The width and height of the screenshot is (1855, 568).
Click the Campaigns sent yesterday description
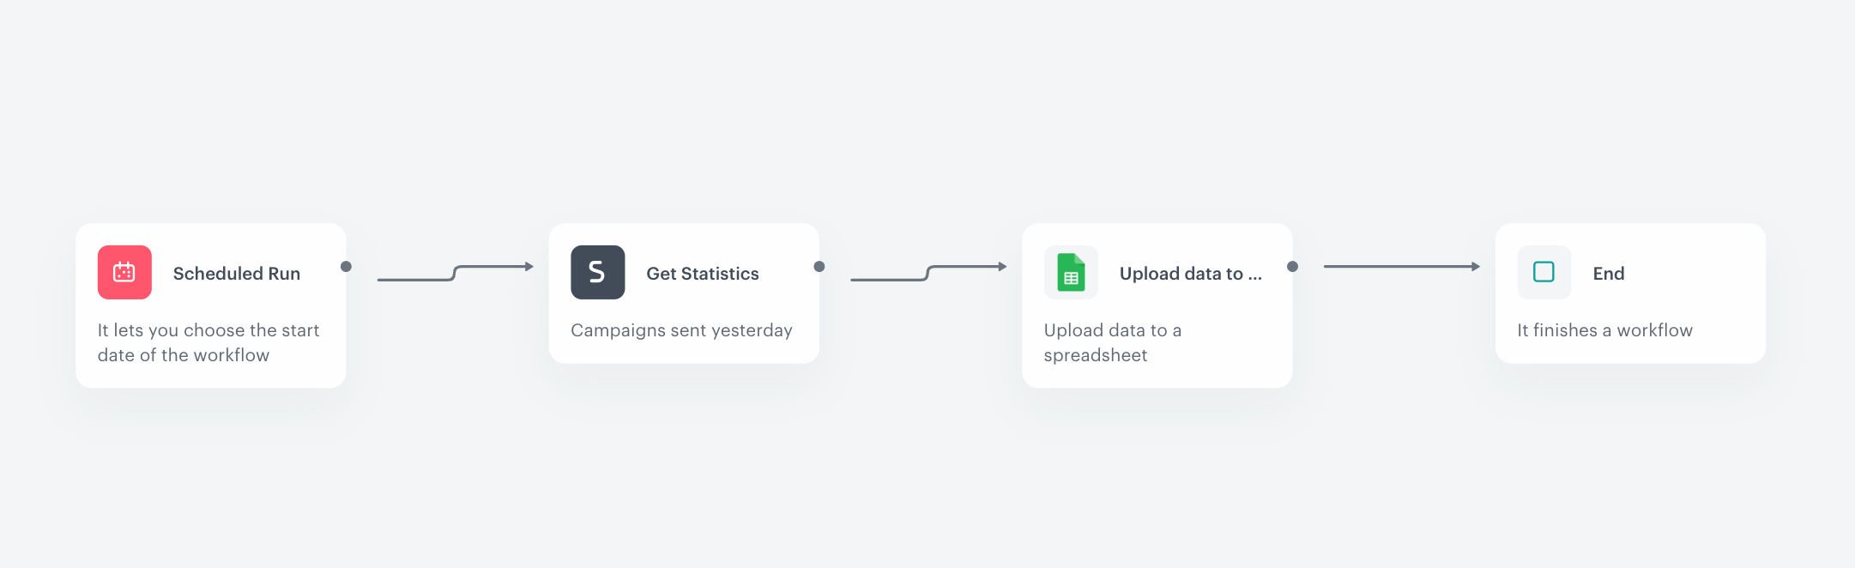pyautogui.click(x=681, y=330)
